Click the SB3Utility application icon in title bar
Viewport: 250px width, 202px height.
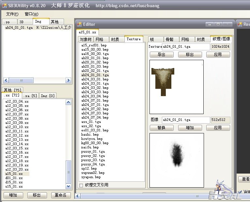5,6
